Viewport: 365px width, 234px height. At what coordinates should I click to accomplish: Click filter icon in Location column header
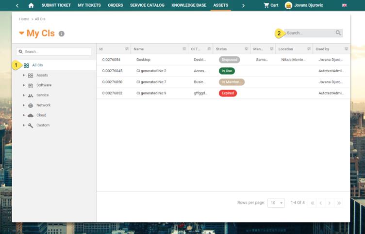coord(308,49)
